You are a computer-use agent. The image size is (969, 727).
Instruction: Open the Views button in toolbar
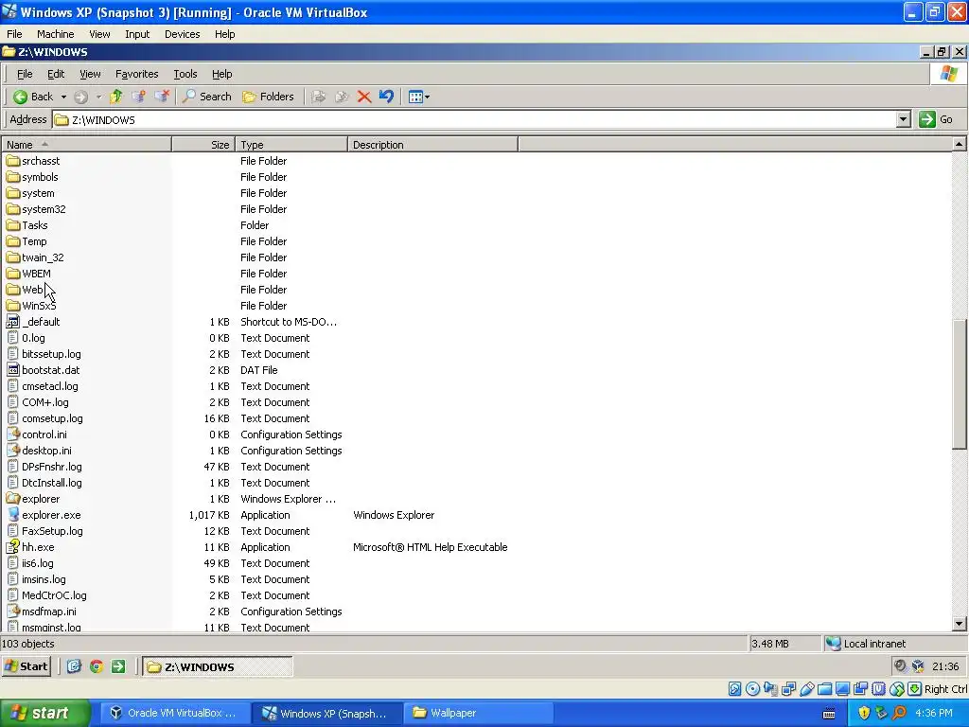click(x=419, y=97)
